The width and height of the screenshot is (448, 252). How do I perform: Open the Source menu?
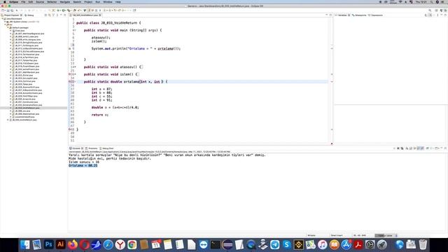coord(40,1)
